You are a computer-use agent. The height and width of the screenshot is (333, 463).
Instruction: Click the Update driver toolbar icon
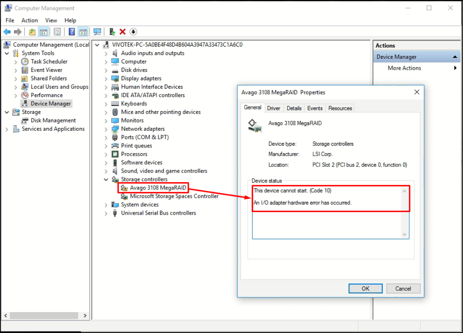tap(112, 32)
